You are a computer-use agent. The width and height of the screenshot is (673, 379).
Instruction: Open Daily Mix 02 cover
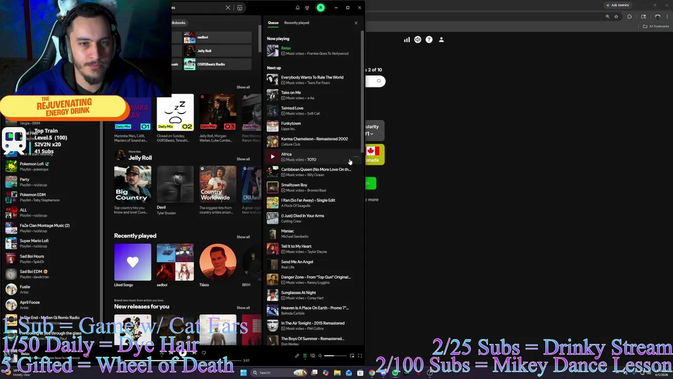(175, 113)
